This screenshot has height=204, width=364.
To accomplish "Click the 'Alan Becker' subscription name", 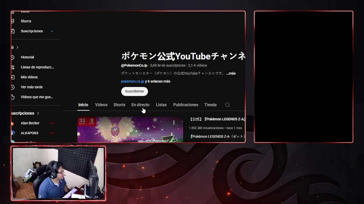I will [30, 123].
